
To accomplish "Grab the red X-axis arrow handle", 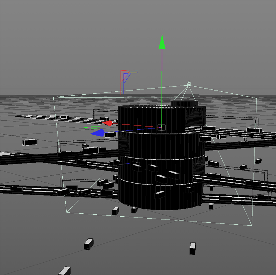I will pos(108,123).
